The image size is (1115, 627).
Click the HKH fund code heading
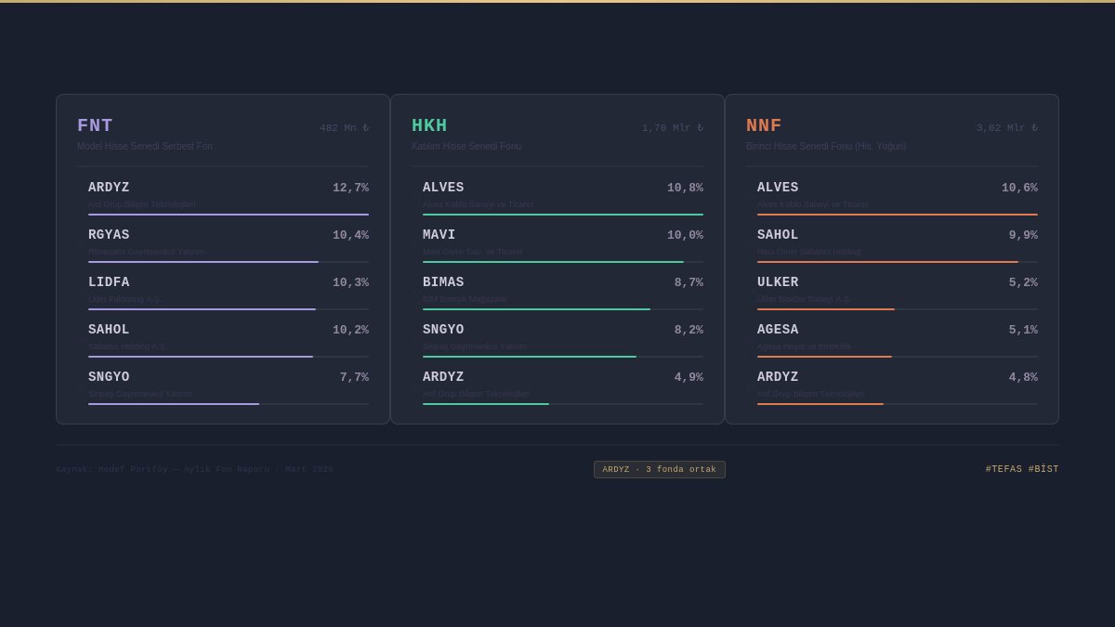429,125
